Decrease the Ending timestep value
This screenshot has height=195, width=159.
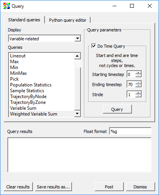pyautogui.click(x=138, y=86)
